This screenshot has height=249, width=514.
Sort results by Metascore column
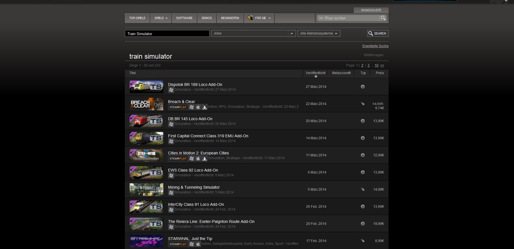[341, 73]
